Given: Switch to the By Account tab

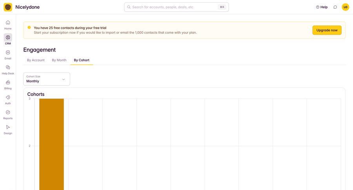Looking at the screenshot, I should [36, 60].
